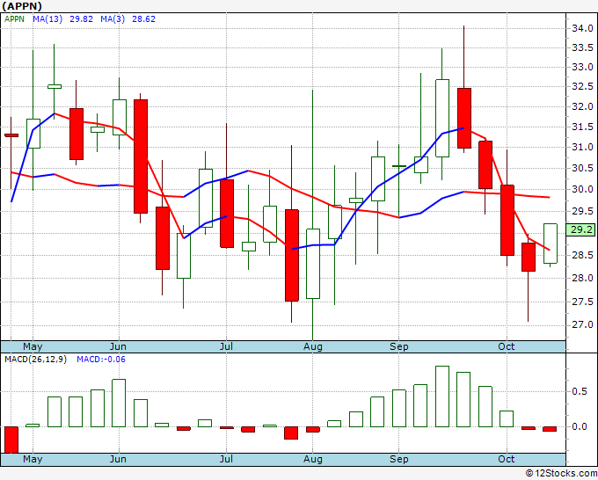Click the (APPN) ticker title
Viewport: 598px width, 480px height.
(x=22, y=6)
